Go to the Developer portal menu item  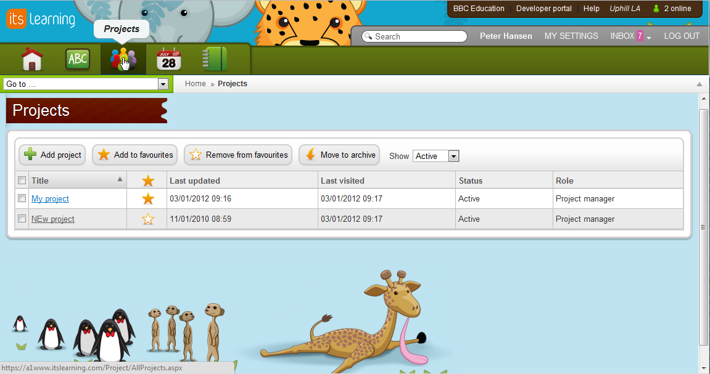pos(543,9)
